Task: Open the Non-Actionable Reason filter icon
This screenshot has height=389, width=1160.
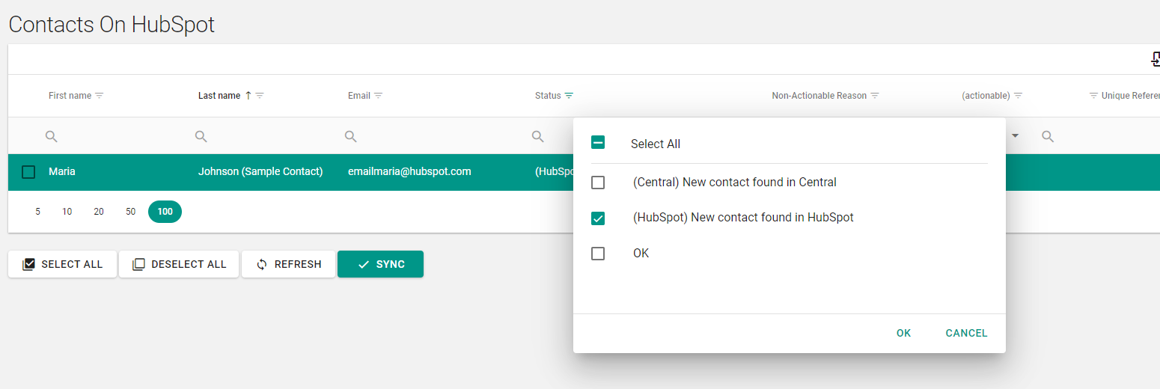Action: point(874,96)
